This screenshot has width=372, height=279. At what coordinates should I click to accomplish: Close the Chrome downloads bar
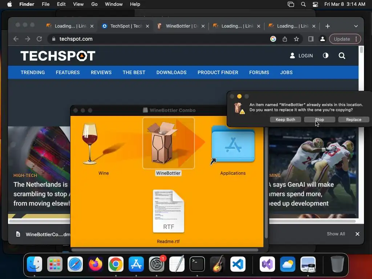coord(357,234)
